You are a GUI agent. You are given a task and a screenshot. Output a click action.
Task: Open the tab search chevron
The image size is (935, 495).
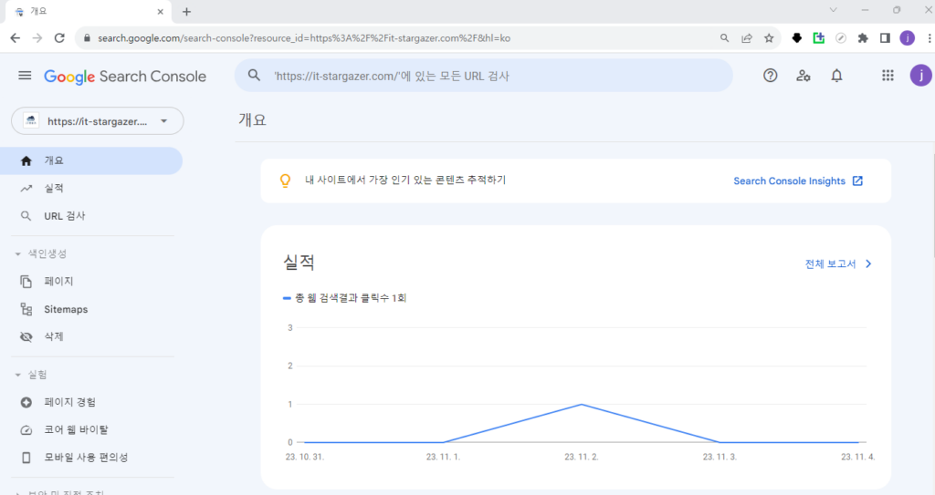[x=833, y=10]
